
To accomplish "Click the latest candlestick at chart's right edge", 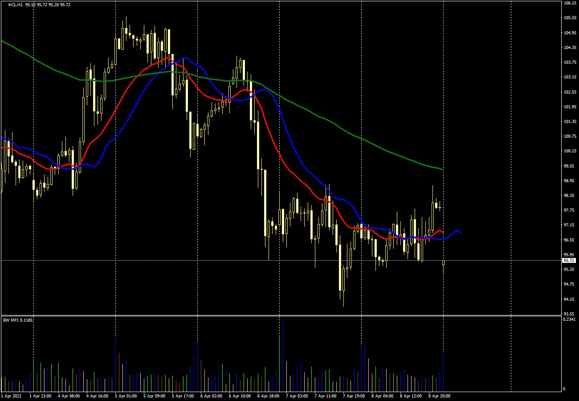I will coord(443,262).
